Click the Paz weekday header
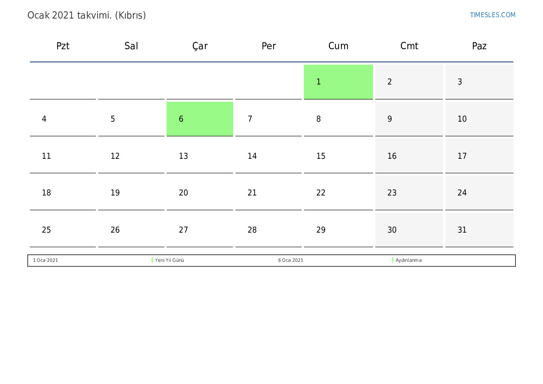543x384 pixels. pos(479,46)
